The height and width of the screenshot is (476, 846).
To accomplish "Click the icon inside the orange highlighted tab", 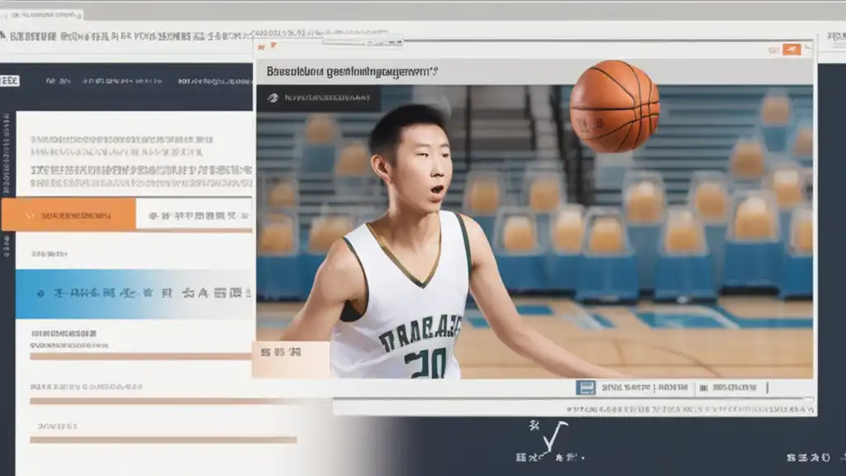I will pos(33,214).
